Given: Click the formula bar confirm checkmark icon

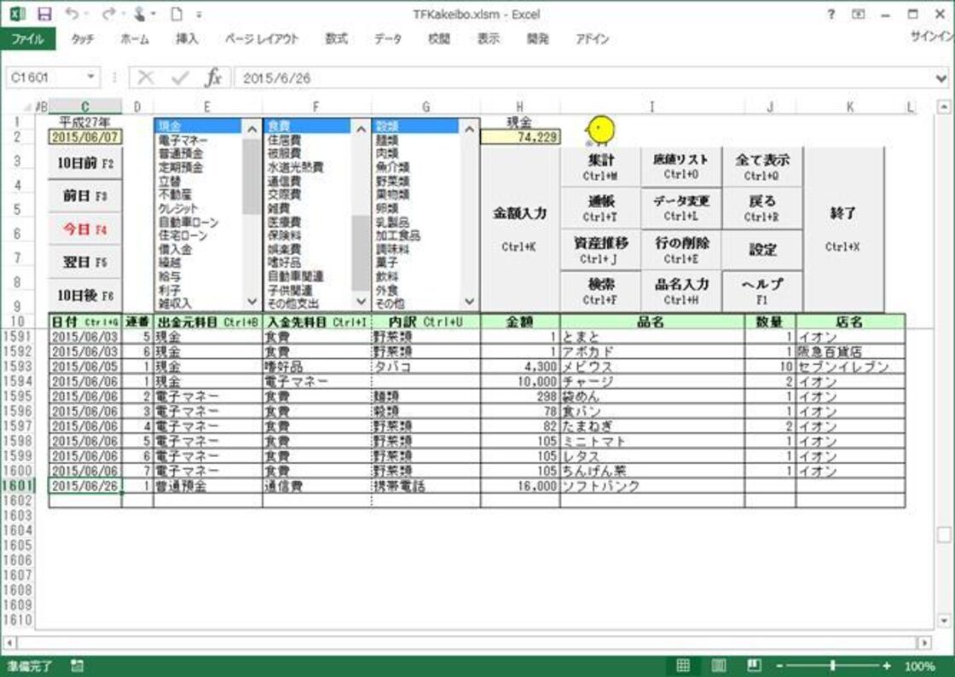Looking at the screenshot, I should point(180,78).
